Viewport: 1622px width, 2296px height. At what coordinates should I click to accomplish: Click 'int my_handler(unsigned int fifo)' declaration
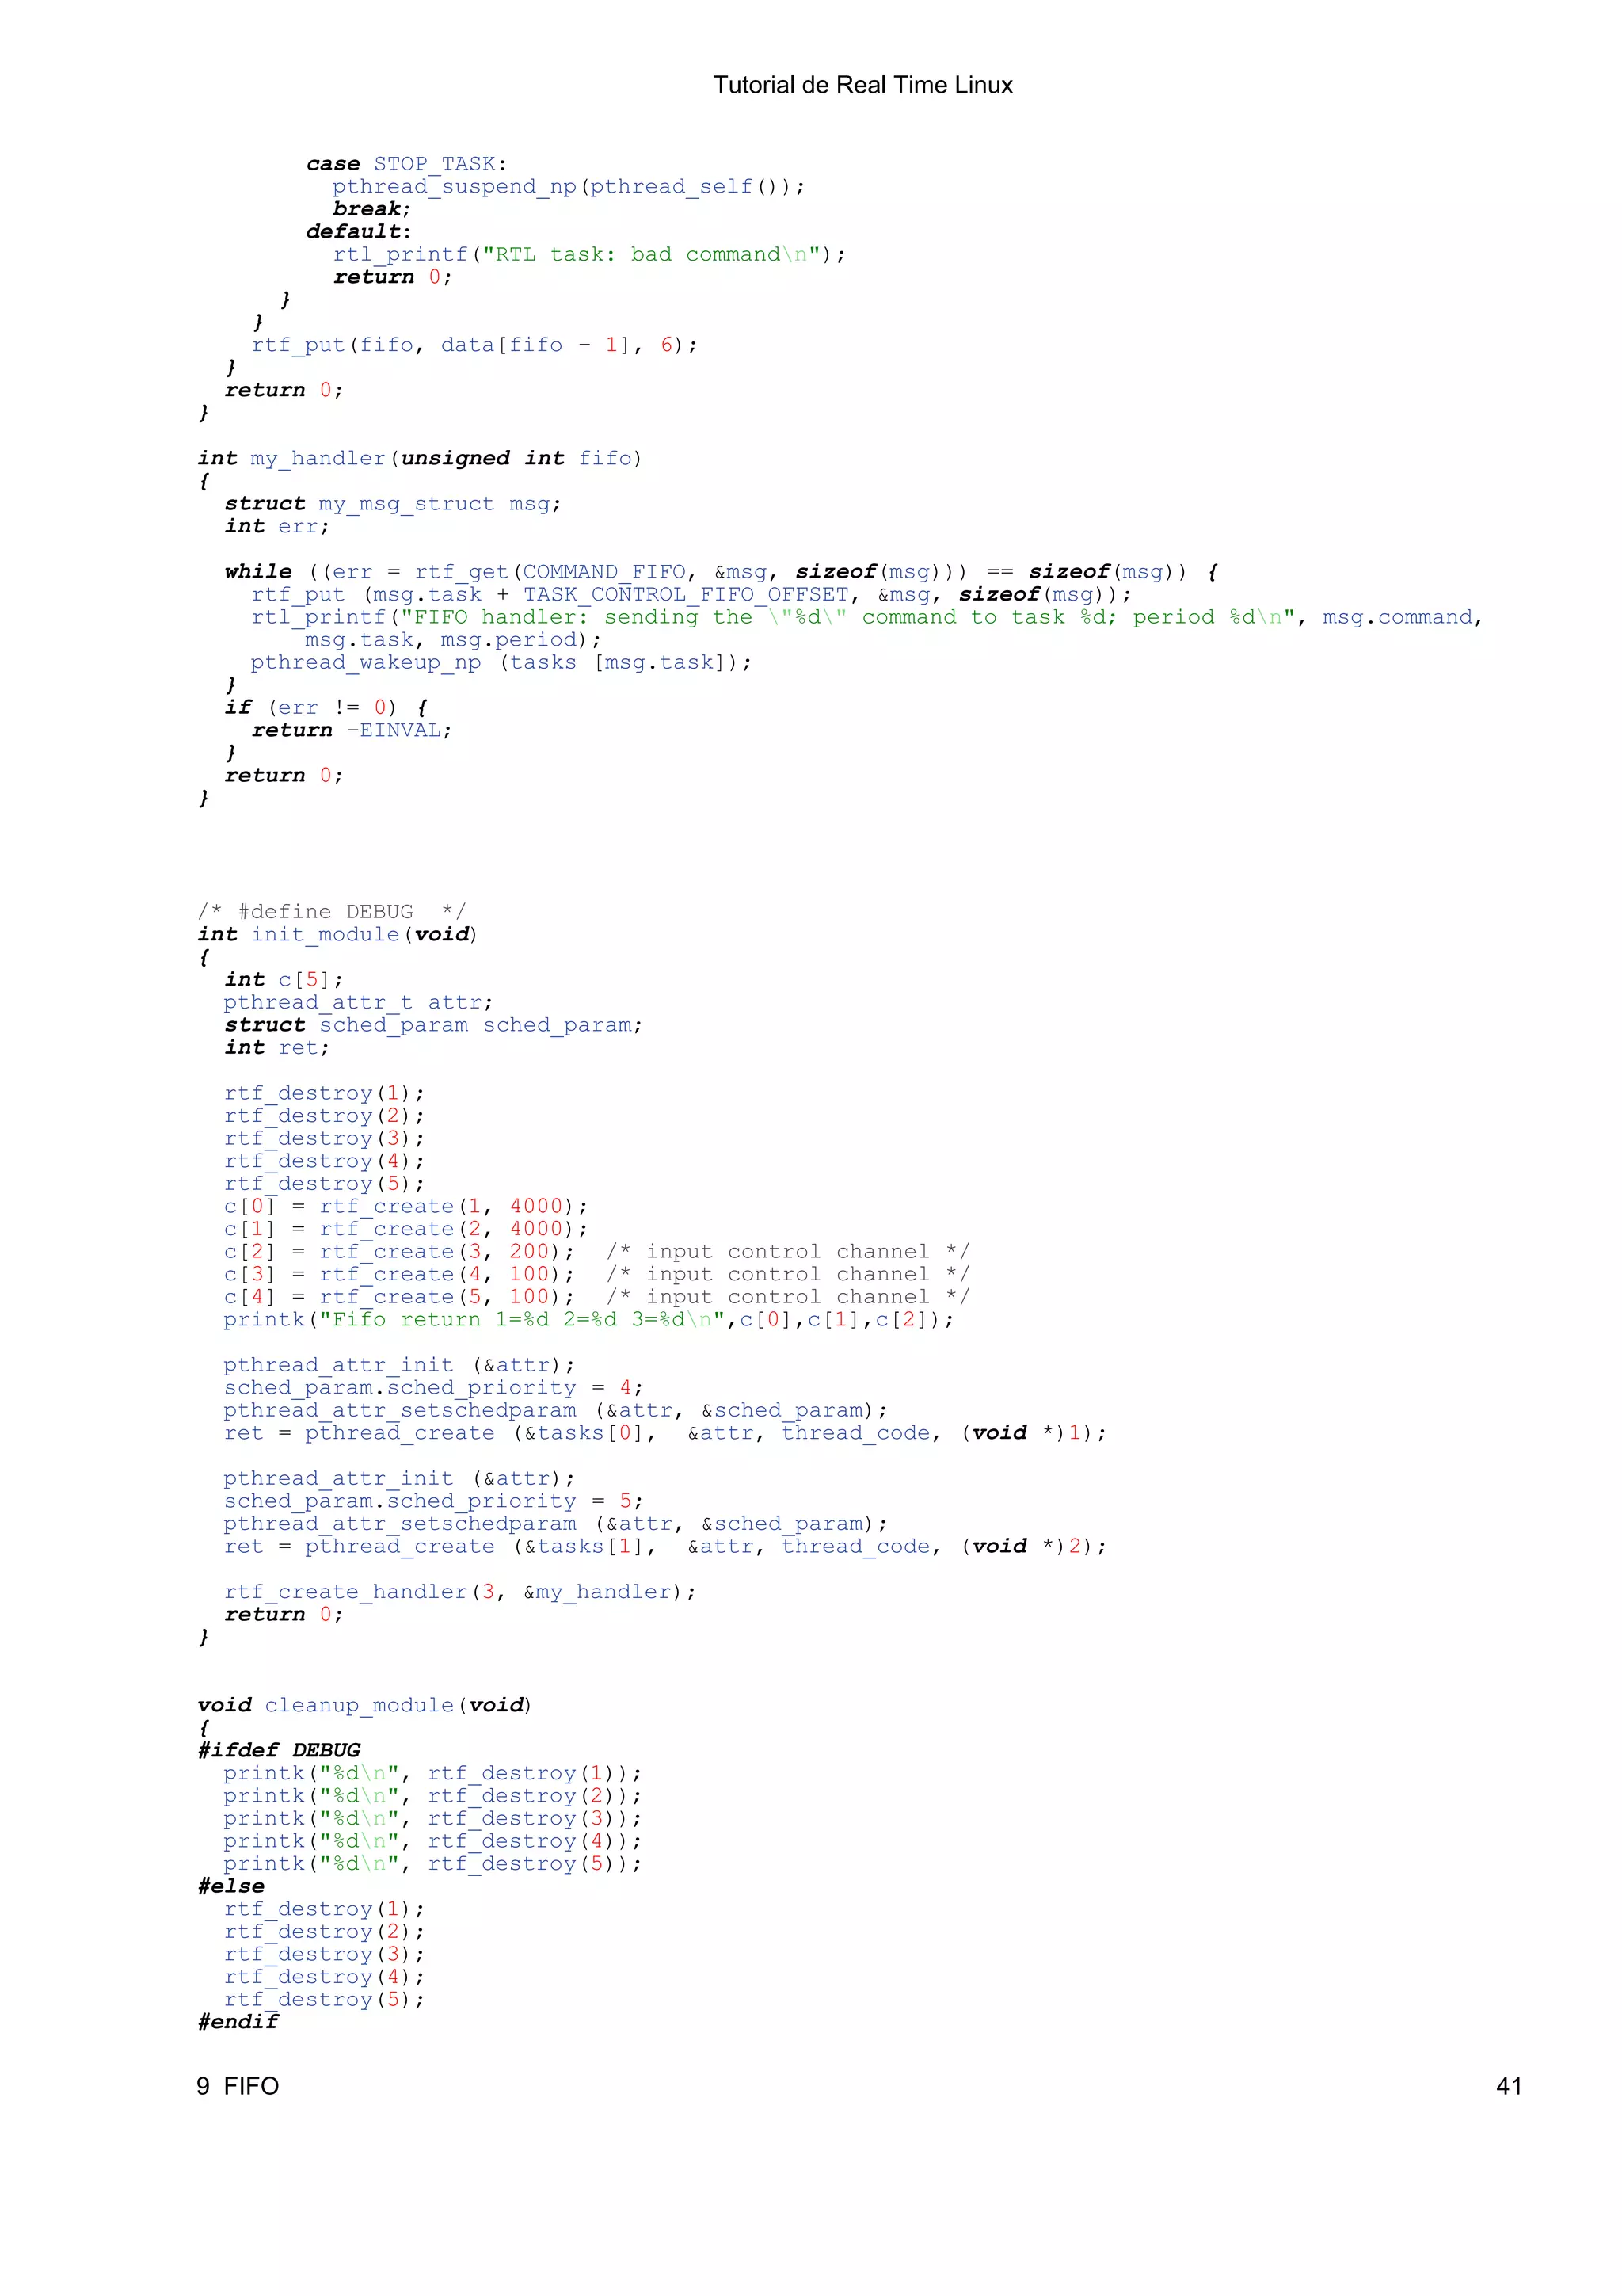click(420, 458)
